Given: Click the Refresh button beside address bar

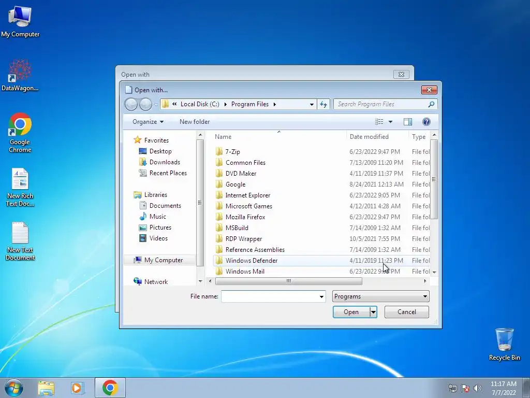Looking at the screenshot, I should tap(323, 104).
